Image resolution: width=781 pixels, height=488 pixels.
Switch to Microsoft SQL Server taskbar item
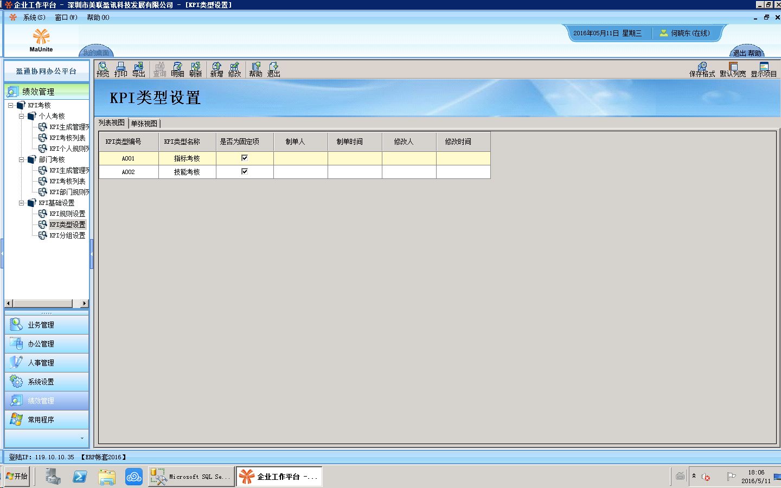(x=191, y=477)
